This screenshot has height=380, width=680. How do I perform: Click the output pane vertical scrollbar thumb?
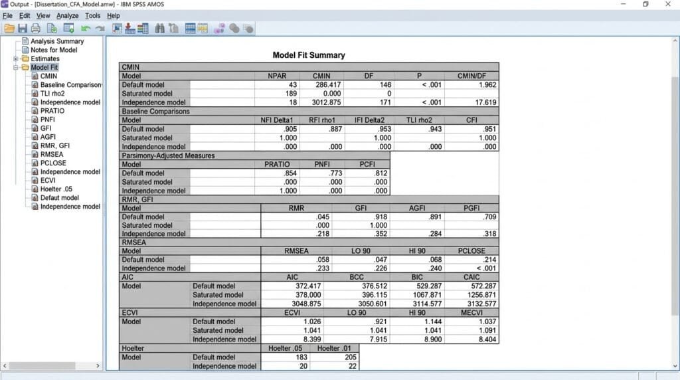675,195
